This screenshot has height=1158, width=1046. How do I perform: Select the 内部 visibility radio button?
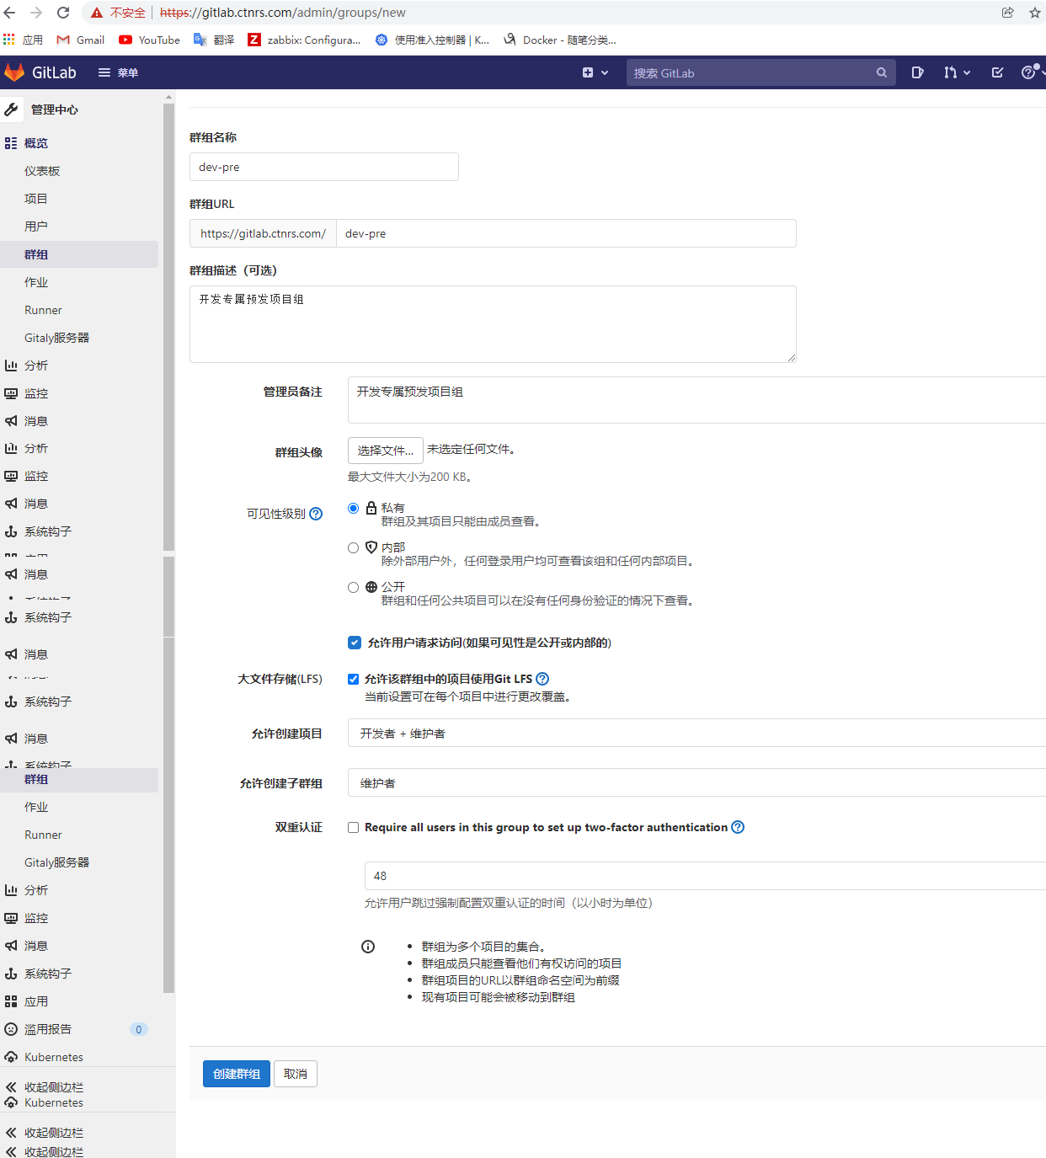[x=354, y=547]
